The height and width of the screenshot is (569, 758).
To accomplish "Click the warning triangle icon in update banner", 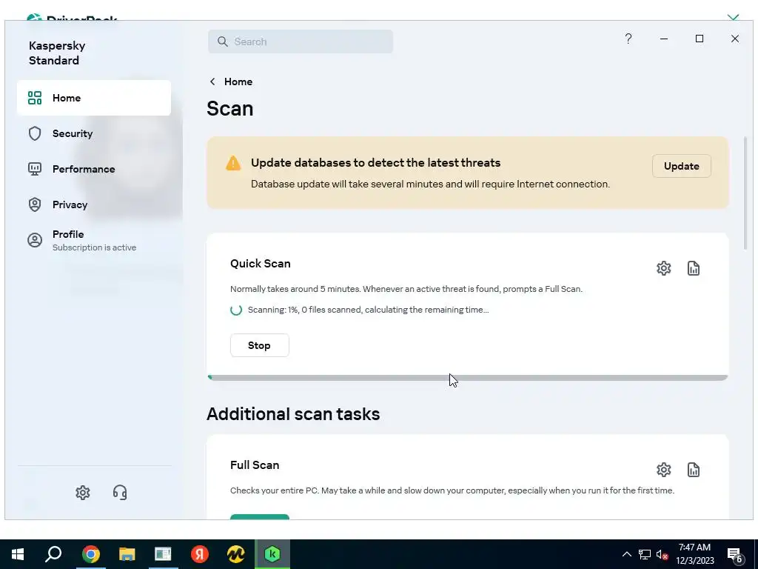I will pos(233,164).
